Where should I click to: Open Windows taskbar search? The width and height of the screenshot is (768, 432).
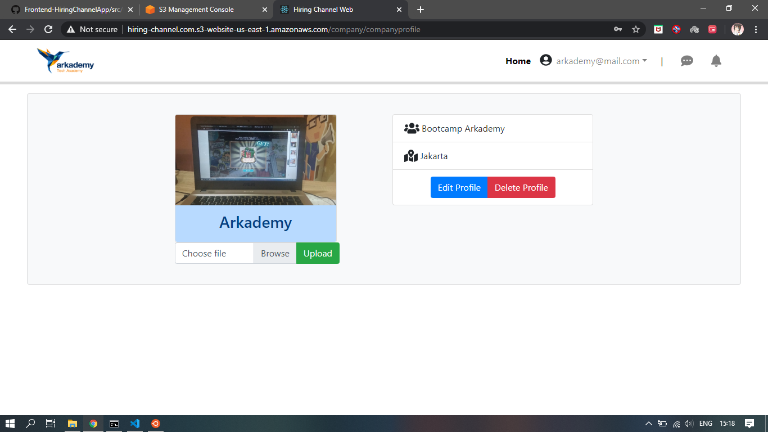(31, 424)
